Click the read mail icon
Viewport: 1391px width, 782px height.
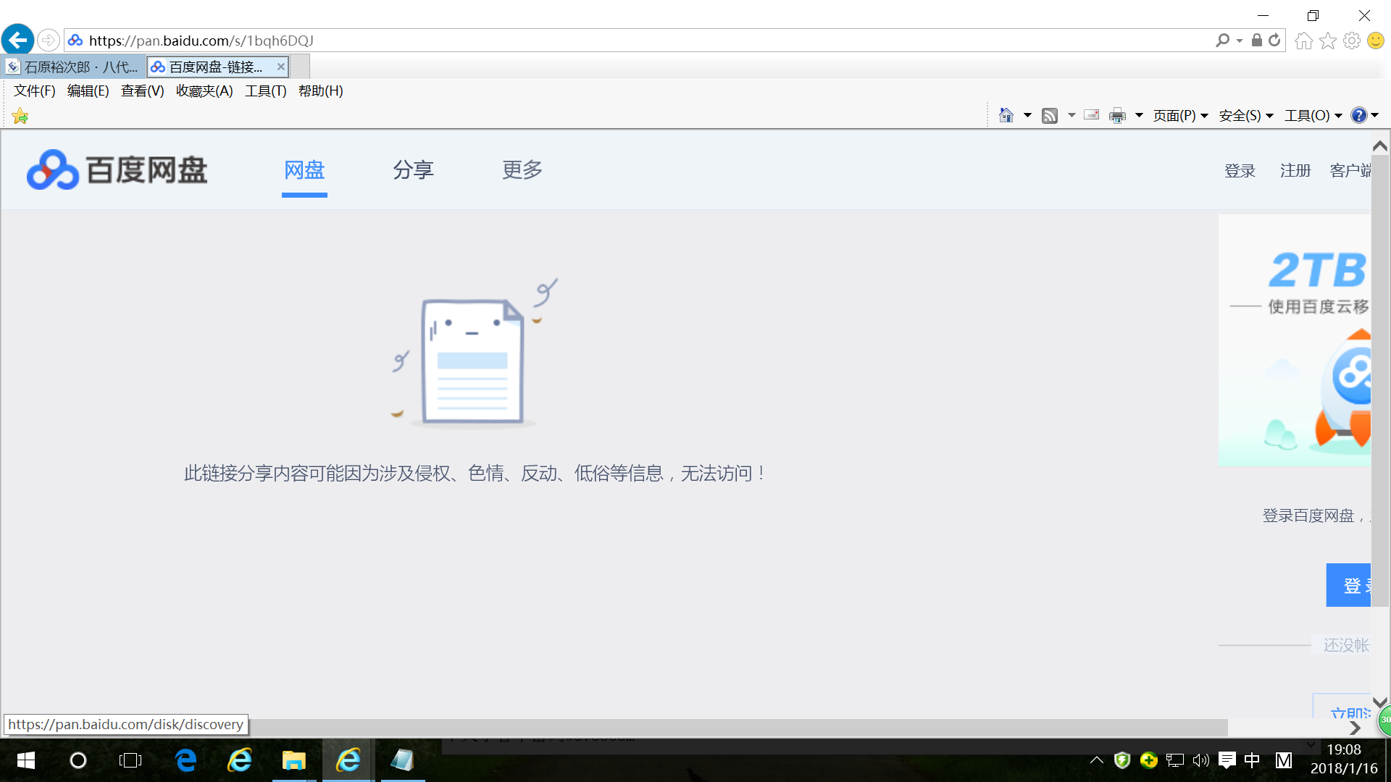tap(1092, 115)
